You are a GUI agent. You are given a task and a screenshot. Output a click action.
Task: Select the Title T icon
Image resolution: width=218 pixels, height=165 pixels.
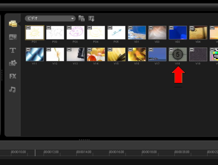tap(13, 50)
